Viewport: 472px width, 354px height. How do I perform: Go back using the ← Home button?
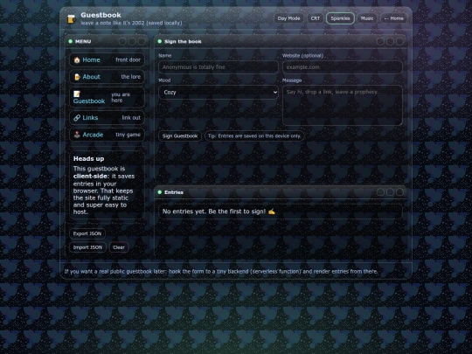(x=393, y=18)
